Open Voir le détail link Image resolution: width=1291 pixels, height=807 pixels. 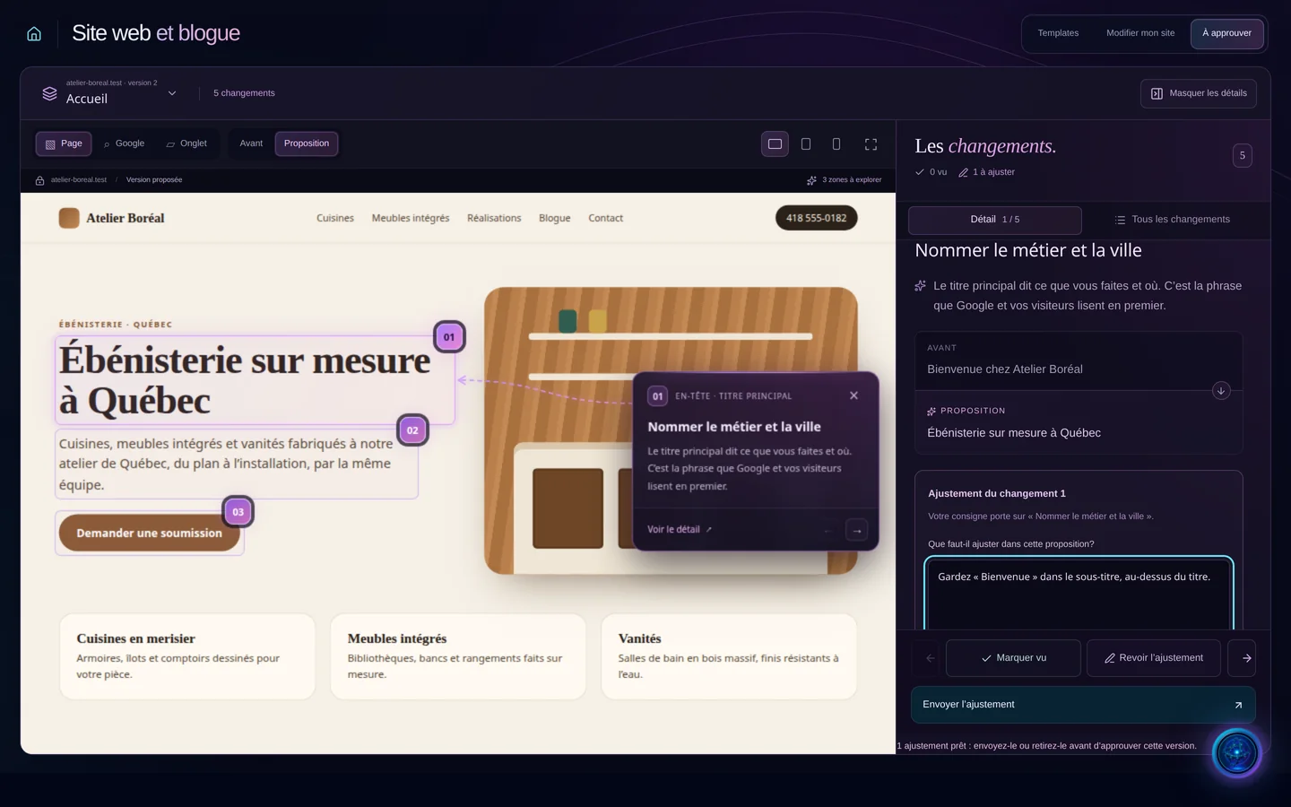(x=680, y=530)
